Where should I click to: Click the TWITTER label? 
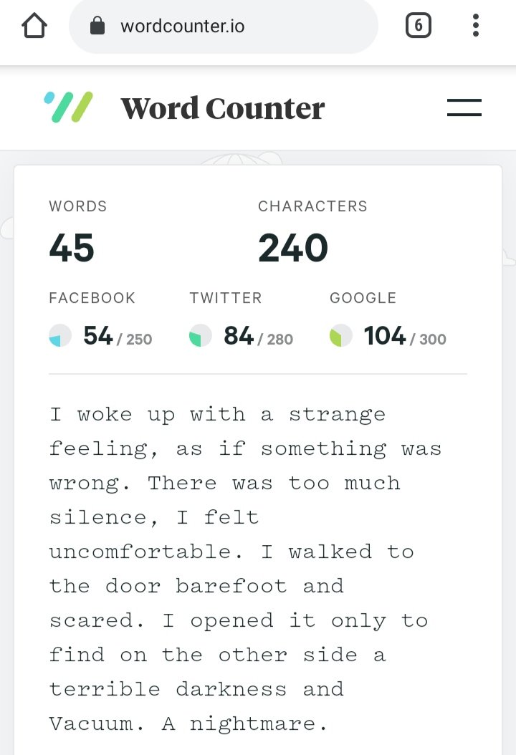click(x=226, y=297)
